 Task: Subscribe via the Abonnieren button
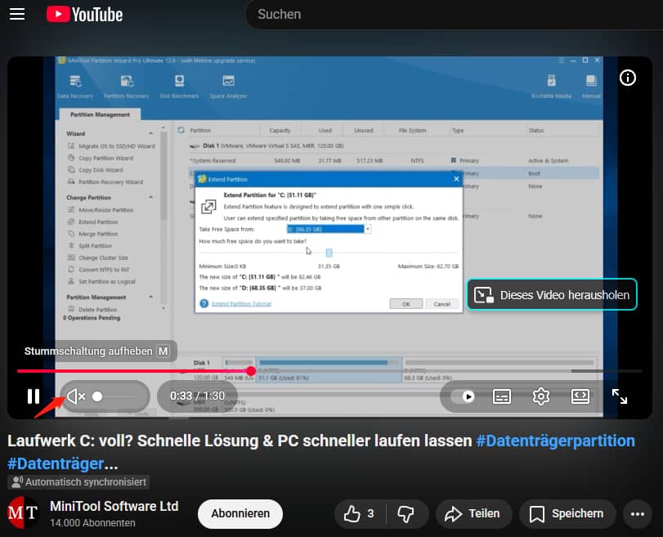[x=240, y=514]
